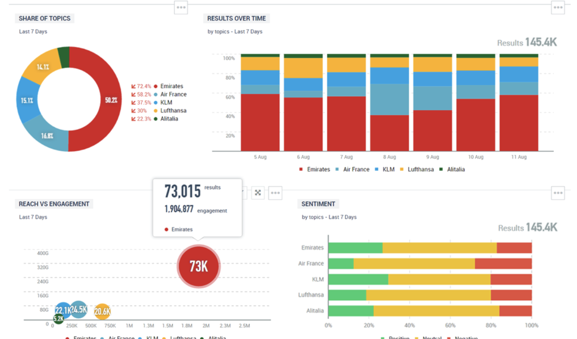
Task: Click the "SHARE OF TOPICS" panel title
Action: pos(44,18)
